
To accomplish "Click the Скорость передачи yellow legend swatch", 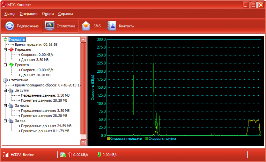I will 108,139.
